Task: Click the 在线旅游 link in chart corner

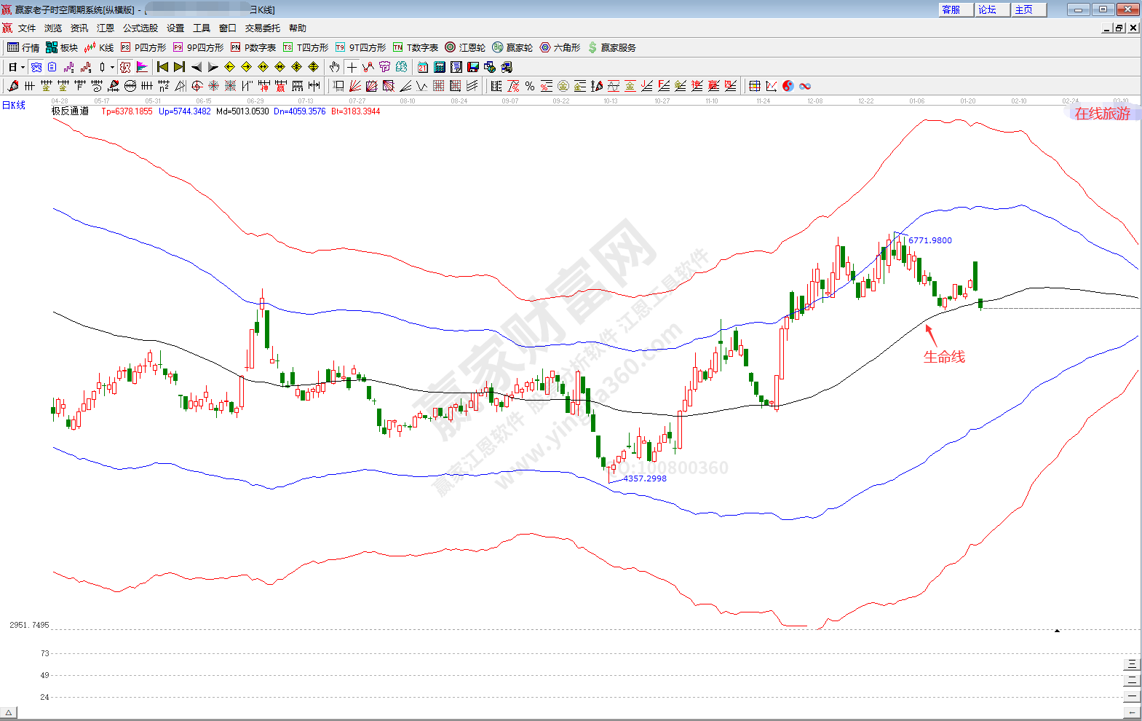Action: (x=1102, y=114)
